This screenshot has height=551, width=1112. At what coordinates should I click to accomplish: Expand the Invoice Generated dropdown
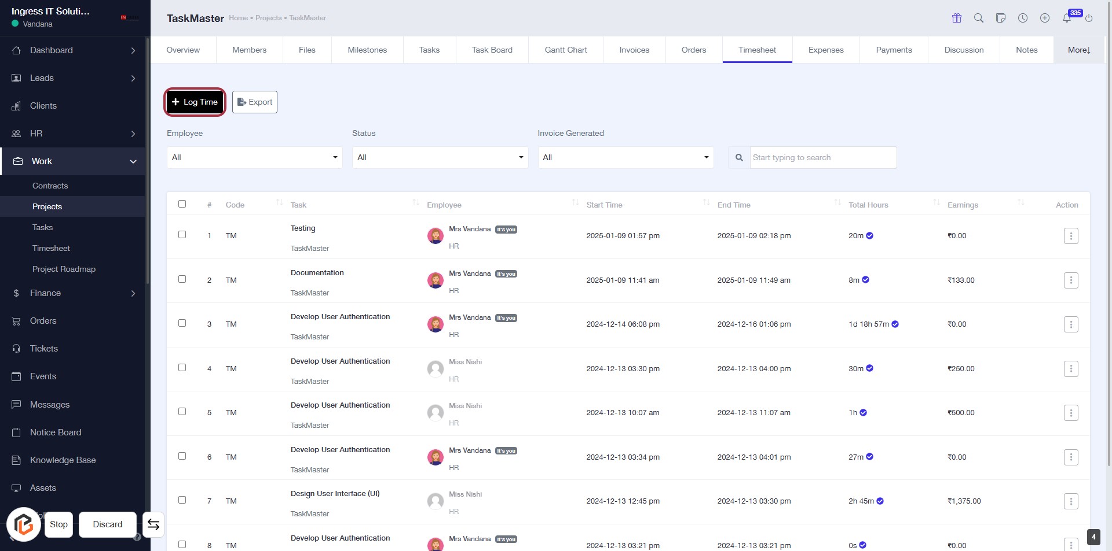(x=625, y=157)
